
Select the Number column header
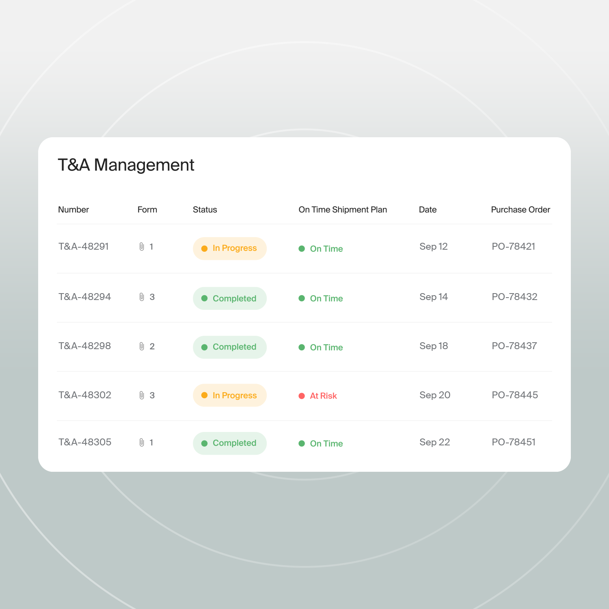point(73,209)
